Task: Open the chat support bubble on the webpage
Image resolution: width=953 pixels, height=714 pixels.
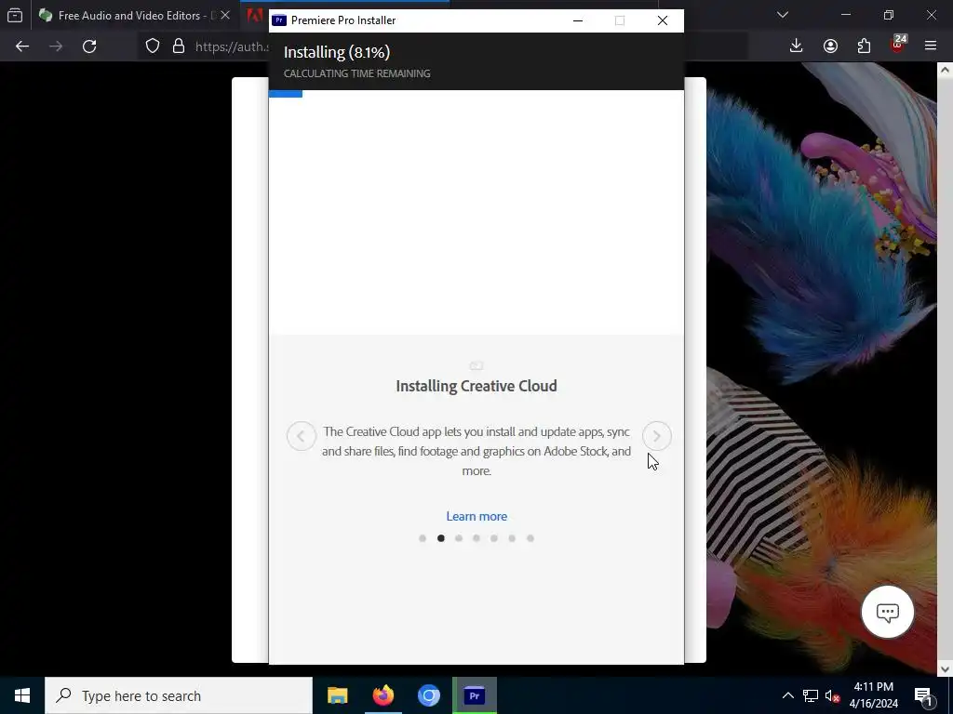Action: (x=887, y=612)
